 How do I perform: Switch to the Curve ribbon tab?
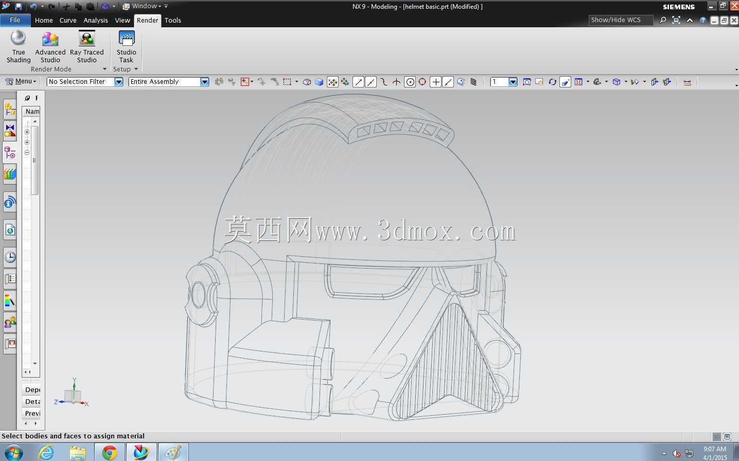[x=68, y=20]
